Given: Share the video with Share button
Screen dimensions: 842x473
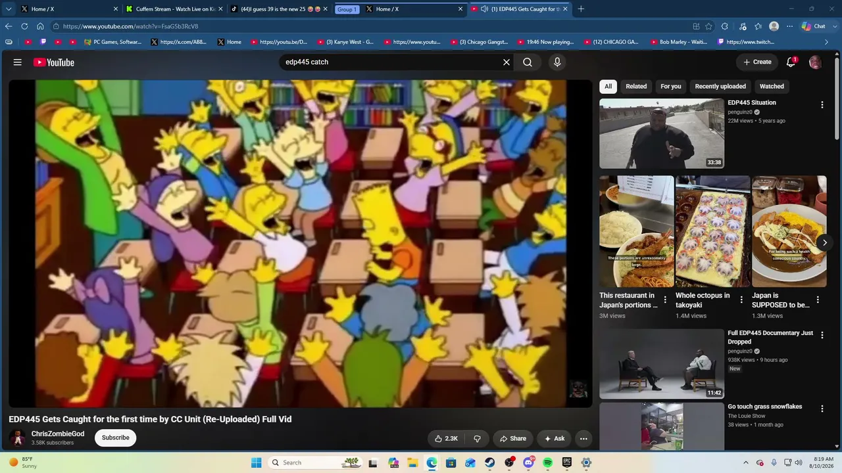Looking at the screenshot, I should [512, 439].
